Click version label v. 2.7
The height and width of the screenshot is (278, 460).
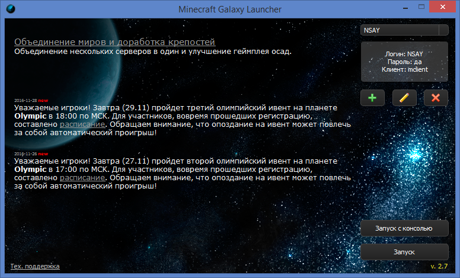439,266
